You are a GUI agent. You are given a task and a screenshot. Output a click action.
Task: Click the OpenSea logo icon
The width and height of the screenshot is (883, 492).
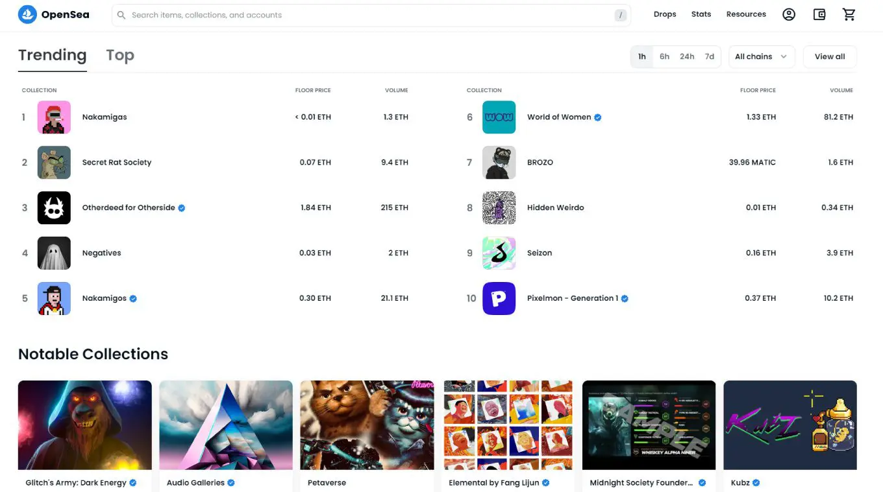[x=27, y=14]
